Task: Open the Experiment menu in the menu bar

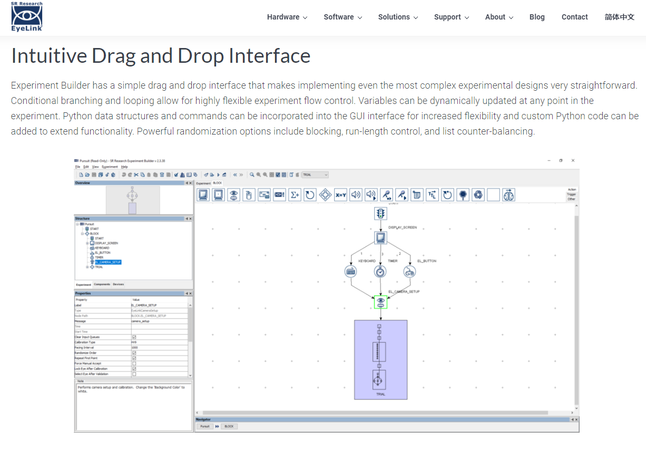Action: click(110, 167)
